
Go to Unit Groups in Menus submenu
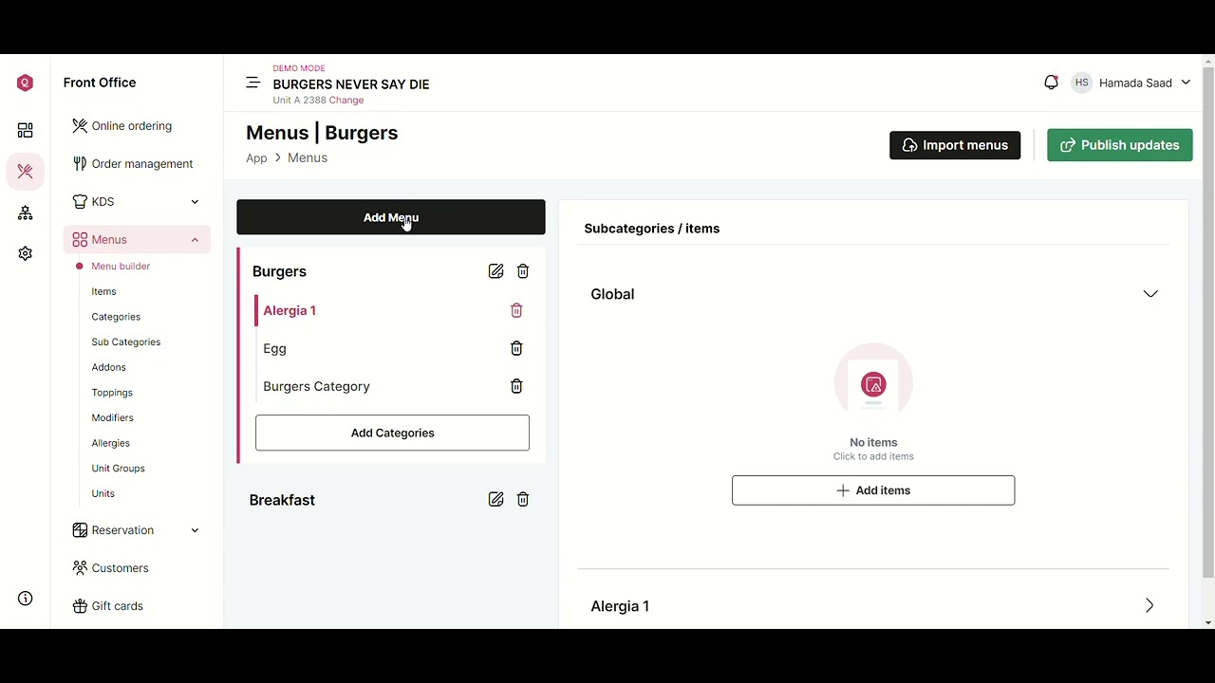click(x=118, y=469)
